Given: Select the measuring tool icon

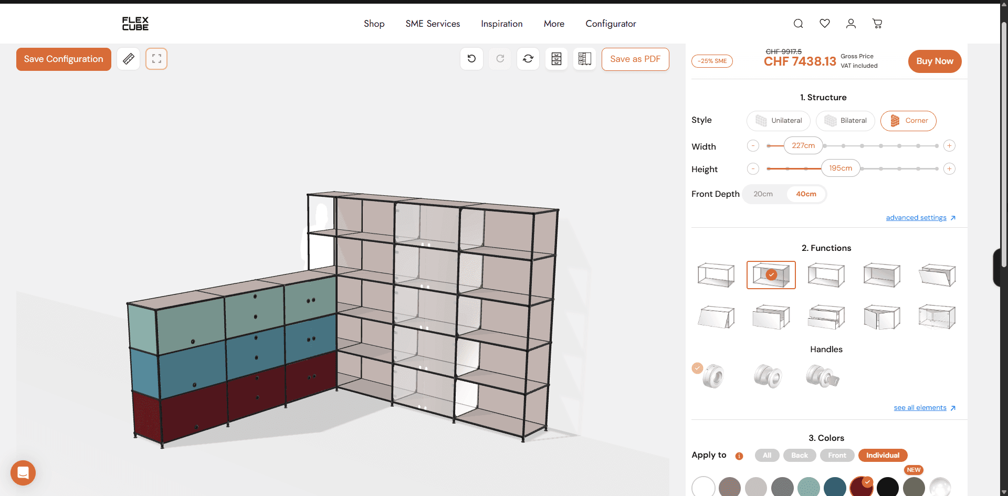Looking at the screenshot, I should pos(128,58).
